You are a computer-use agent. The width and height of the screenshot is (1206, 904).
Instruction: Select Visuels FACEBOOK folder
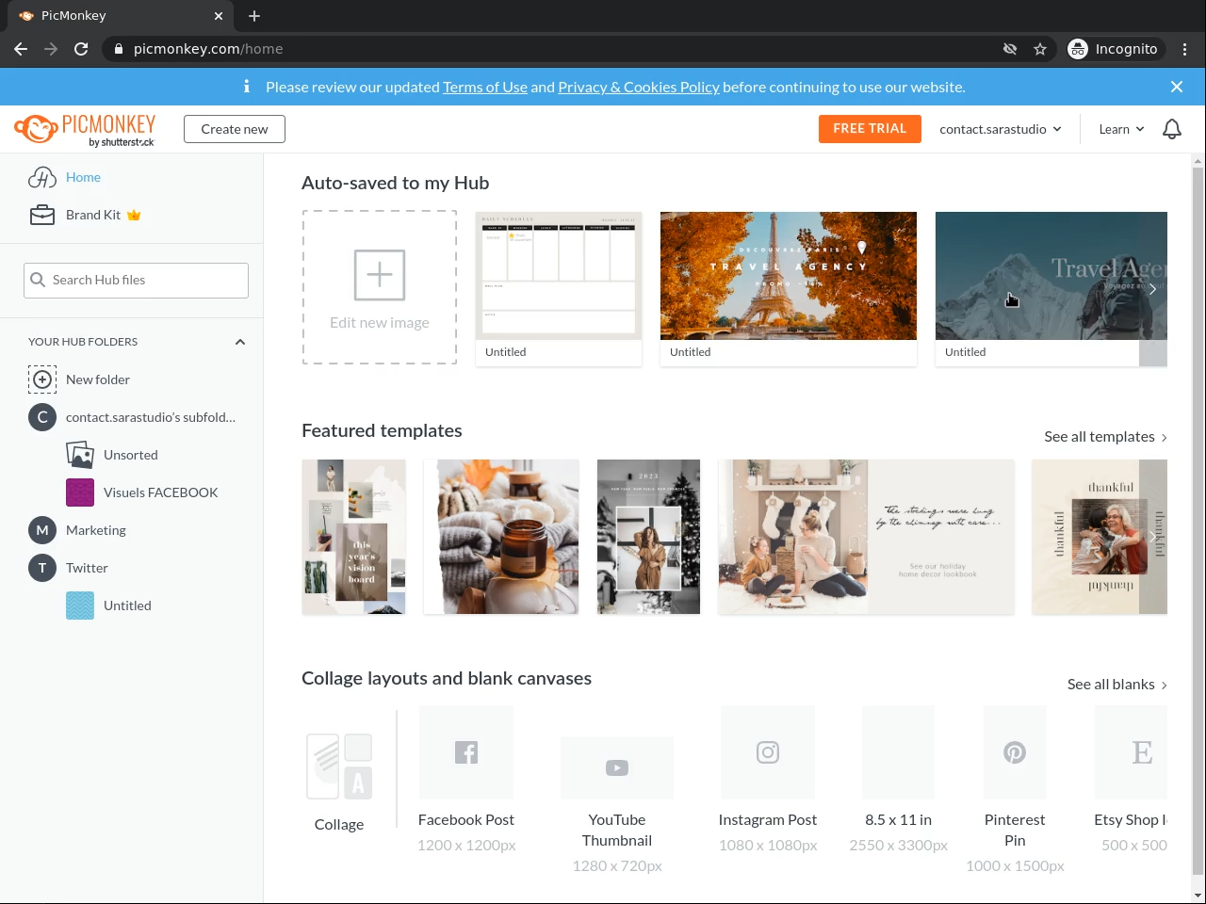coord(160,492)
